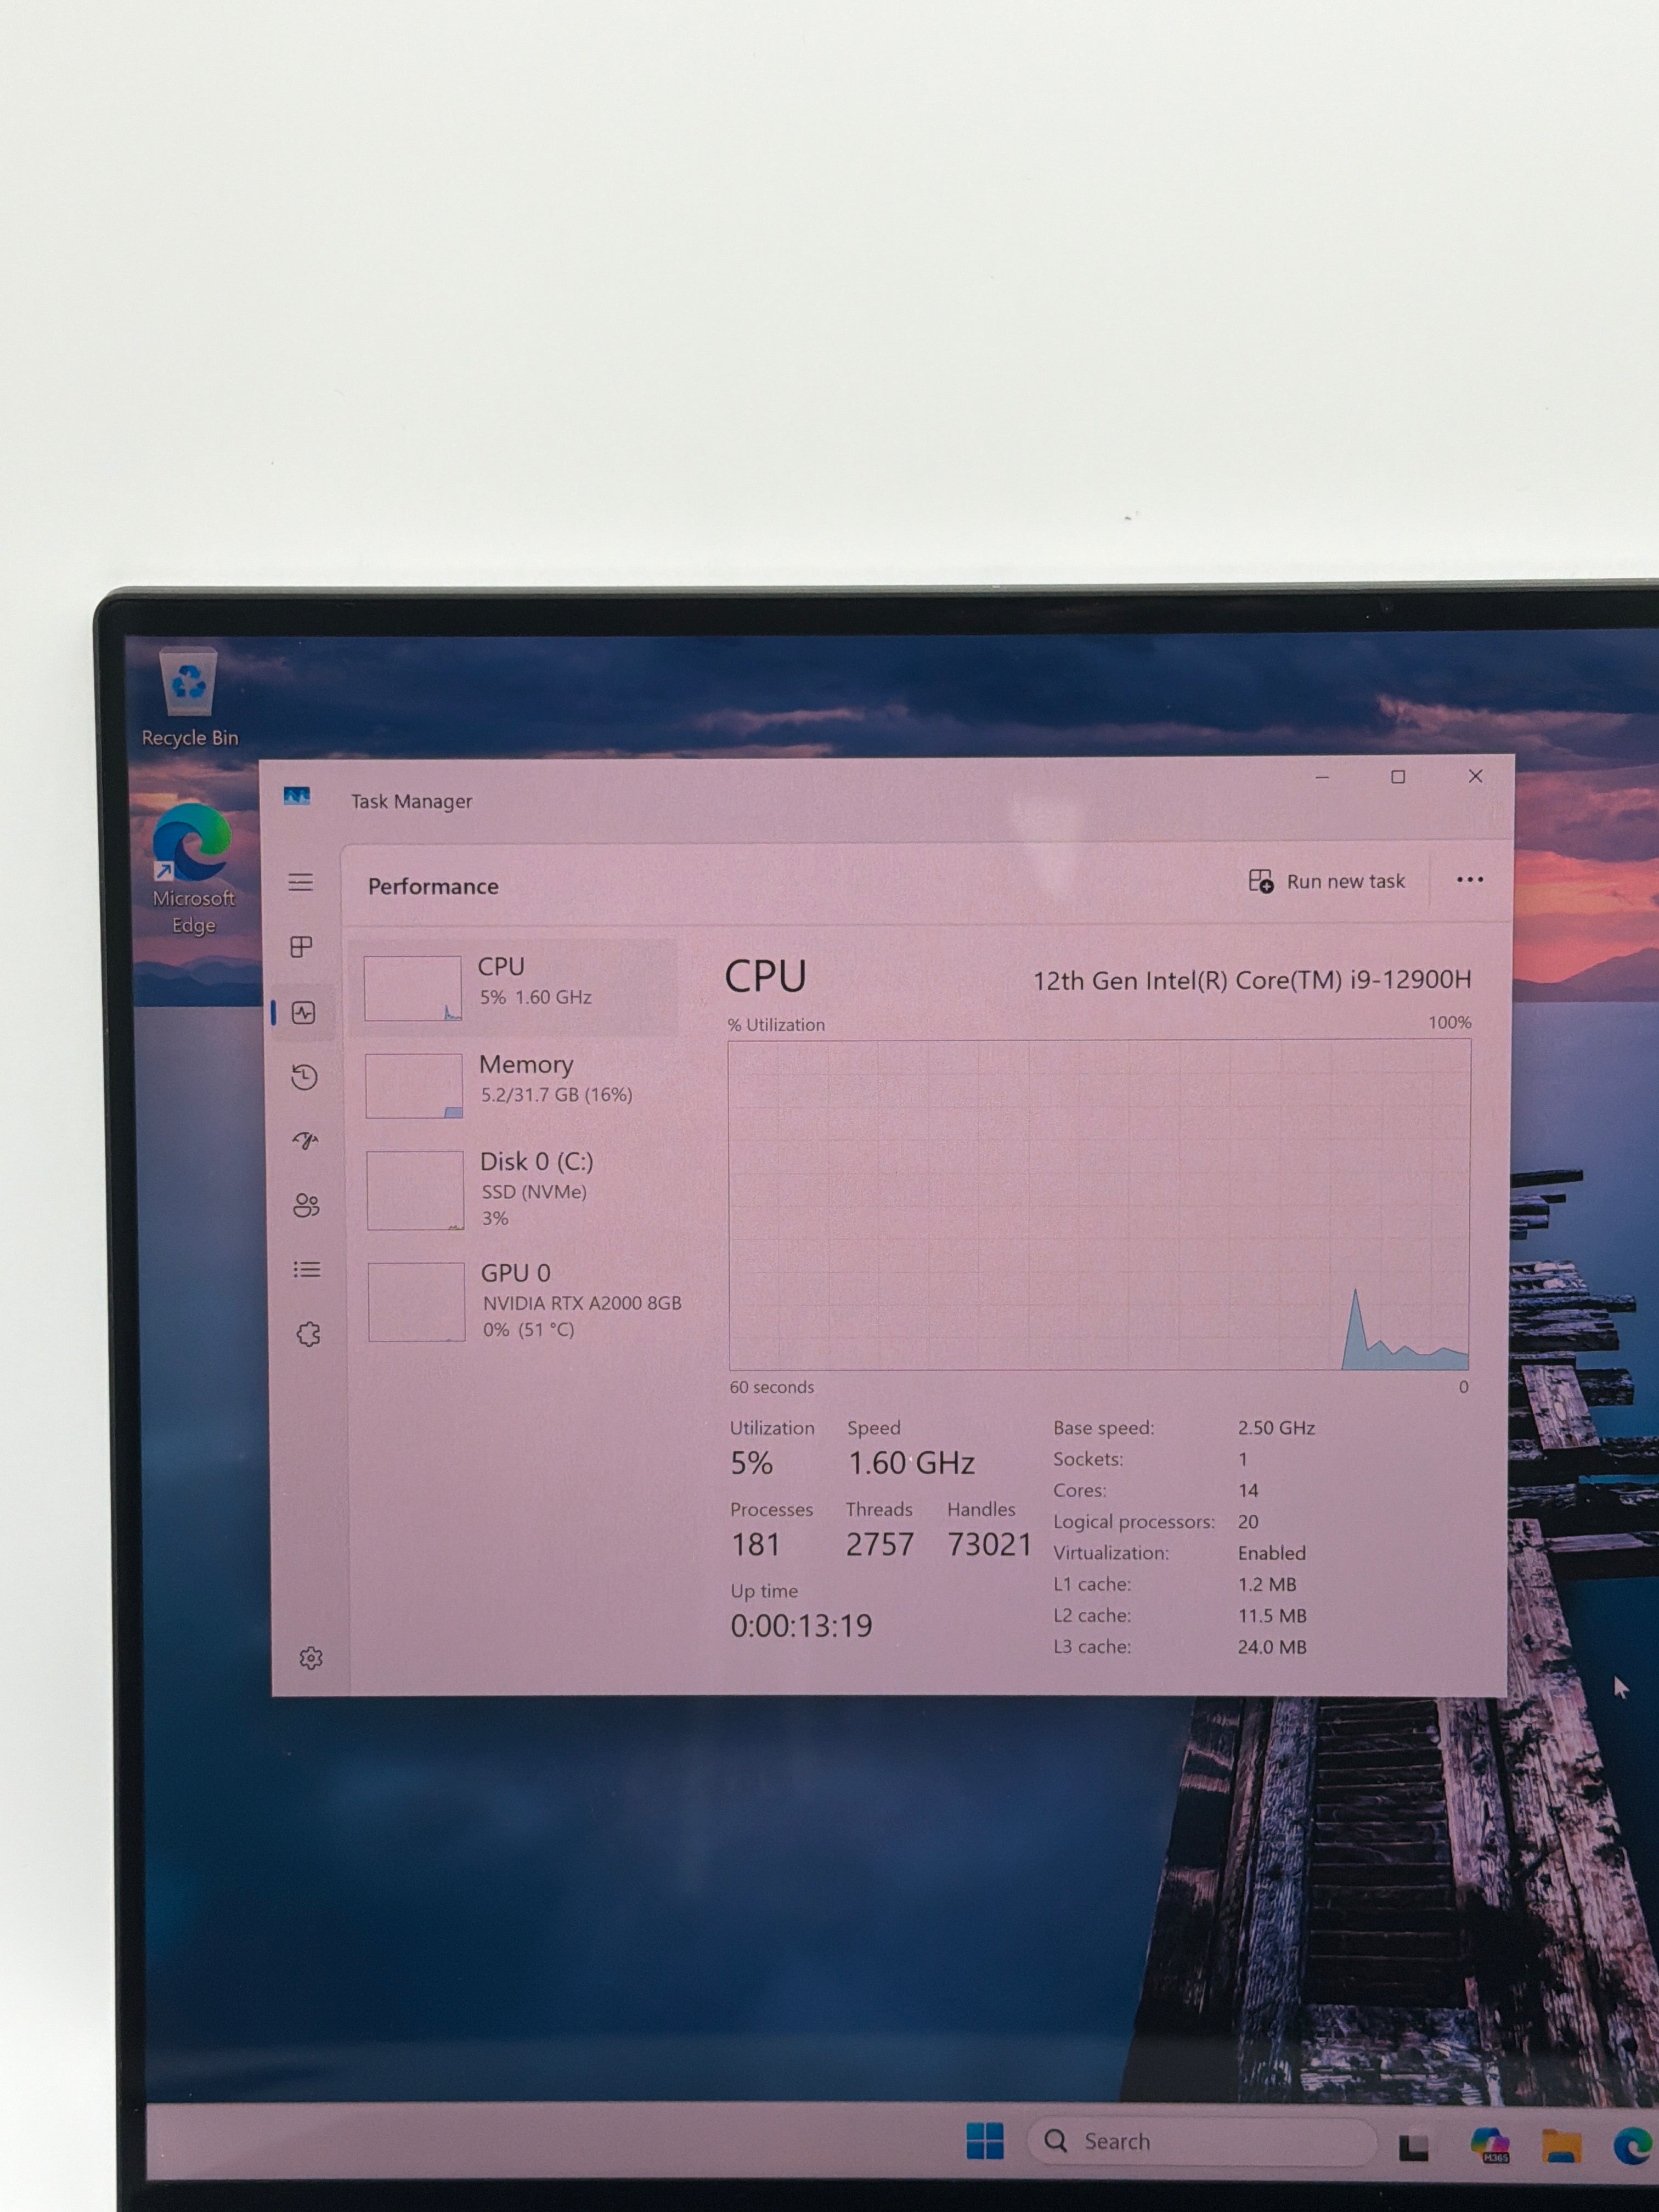Image resolution: width=1659 pixels, height=2212 pixels.
Task: Minimize the Task Manager window
Action: coord(1322,777)
